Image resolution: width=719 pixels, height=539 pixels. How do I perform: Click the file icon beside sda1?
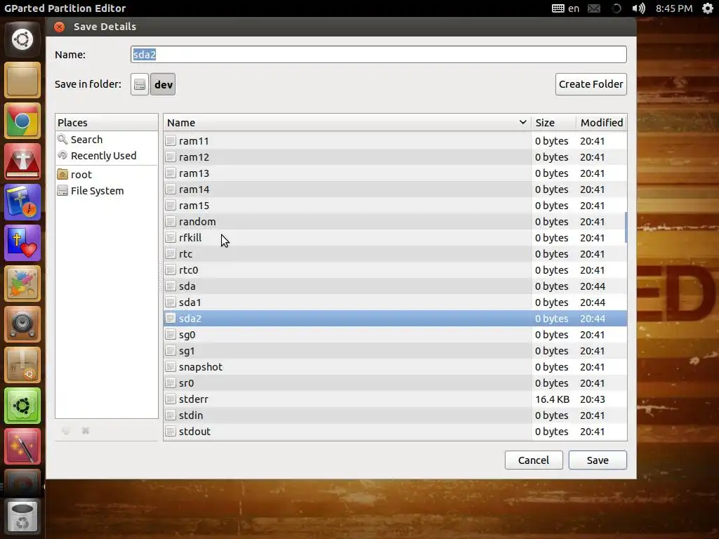coord(171,302)
